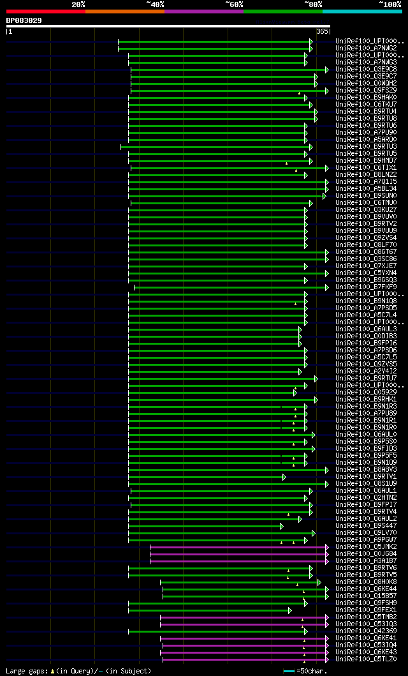Select the UniRef100_Q7XJE7 label

point(367,266)
